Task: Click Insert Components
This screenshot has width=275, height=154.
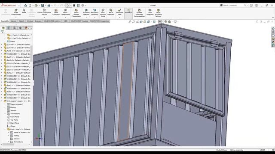Action: [x=16, y=12]
